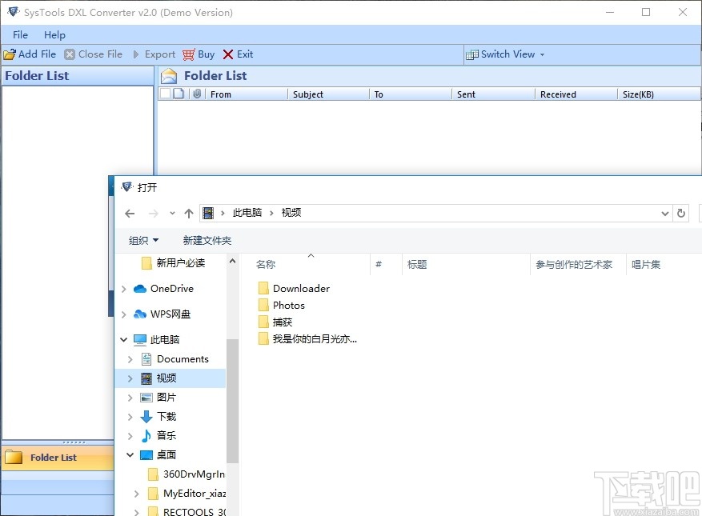Expand the OneDrive tree node
The height and width of the screenshot is (516, 702).
[x=124, y=288]
